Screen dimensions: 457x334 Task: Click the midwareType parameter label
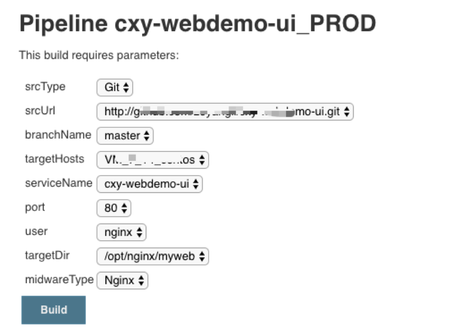tap(59, 279)
